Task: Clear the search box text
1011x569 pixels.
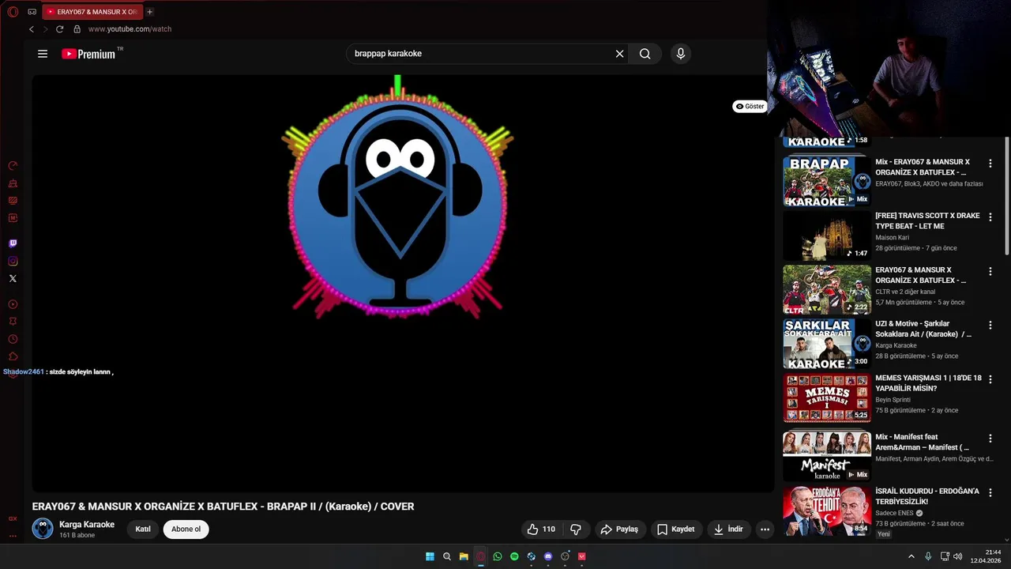Action: 620,54
